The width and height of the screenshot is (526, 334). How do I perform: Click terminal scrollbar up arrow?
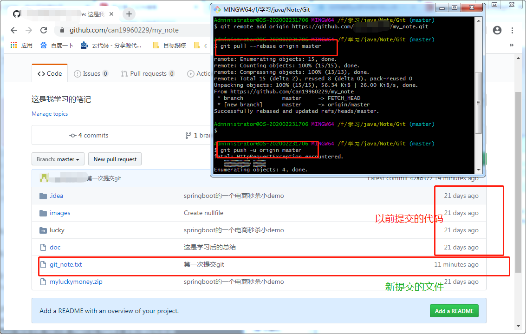(x=479, y=21)
